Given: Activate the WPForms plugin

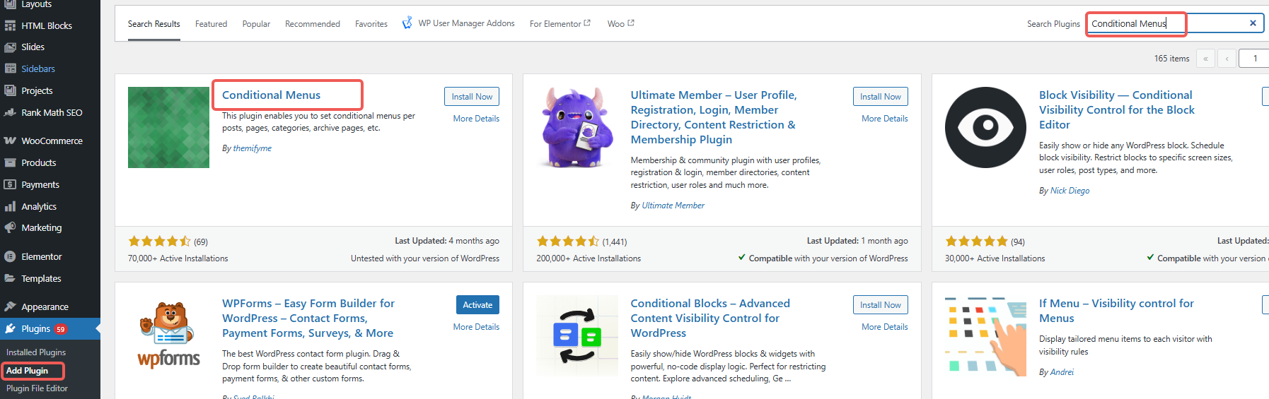Looking at the screenshot, I should 477,305.
